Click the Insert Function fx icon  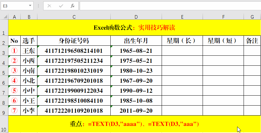click(73, 6)
